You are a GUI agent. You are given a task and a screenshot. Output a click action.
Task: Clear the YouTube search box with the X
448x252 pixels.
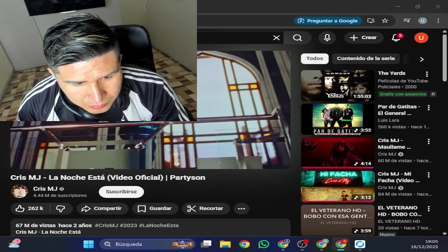pos(276,38)
